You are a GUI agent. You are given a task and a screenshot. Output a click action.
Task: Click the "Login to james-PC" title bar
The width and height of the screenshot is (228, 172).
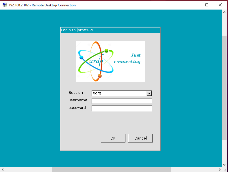coord(110,30)
